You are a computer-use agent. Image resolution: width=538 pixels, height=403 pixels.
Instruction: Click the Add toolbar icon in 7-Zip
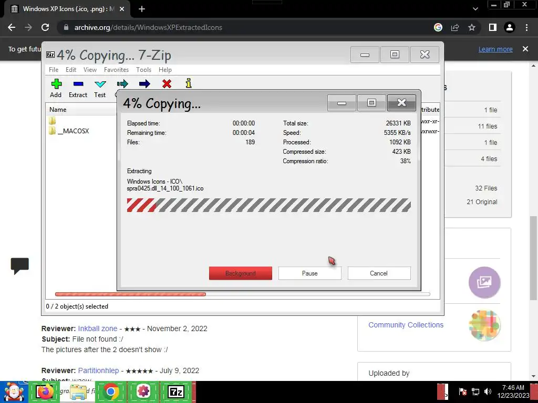56,88
